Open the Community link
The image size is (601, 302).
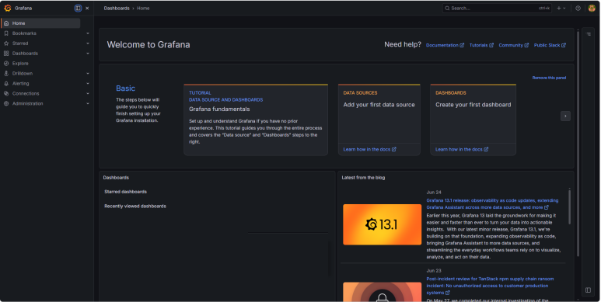[x=514, y=45]
